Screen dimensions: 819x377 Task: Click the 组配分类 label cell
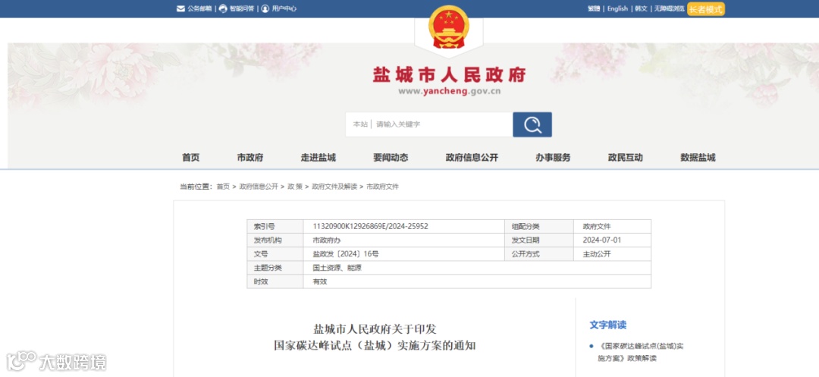coord(539,226)
